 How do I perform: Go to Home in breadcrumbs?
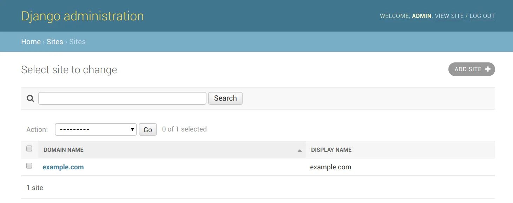tap(31, 42)
